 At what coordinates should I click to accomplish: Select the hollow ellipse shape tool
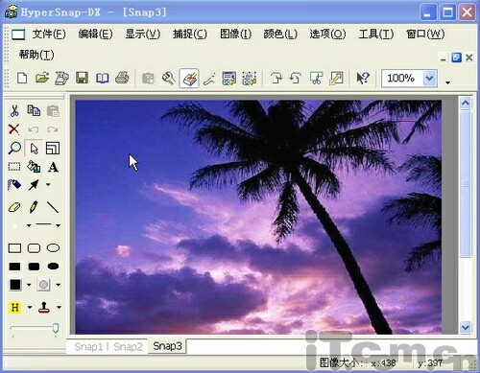point(53,248)
